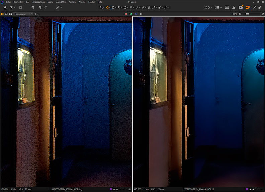Open the Bild menu
This screenshot has width=265, height=192.
(x=28, y=2)
